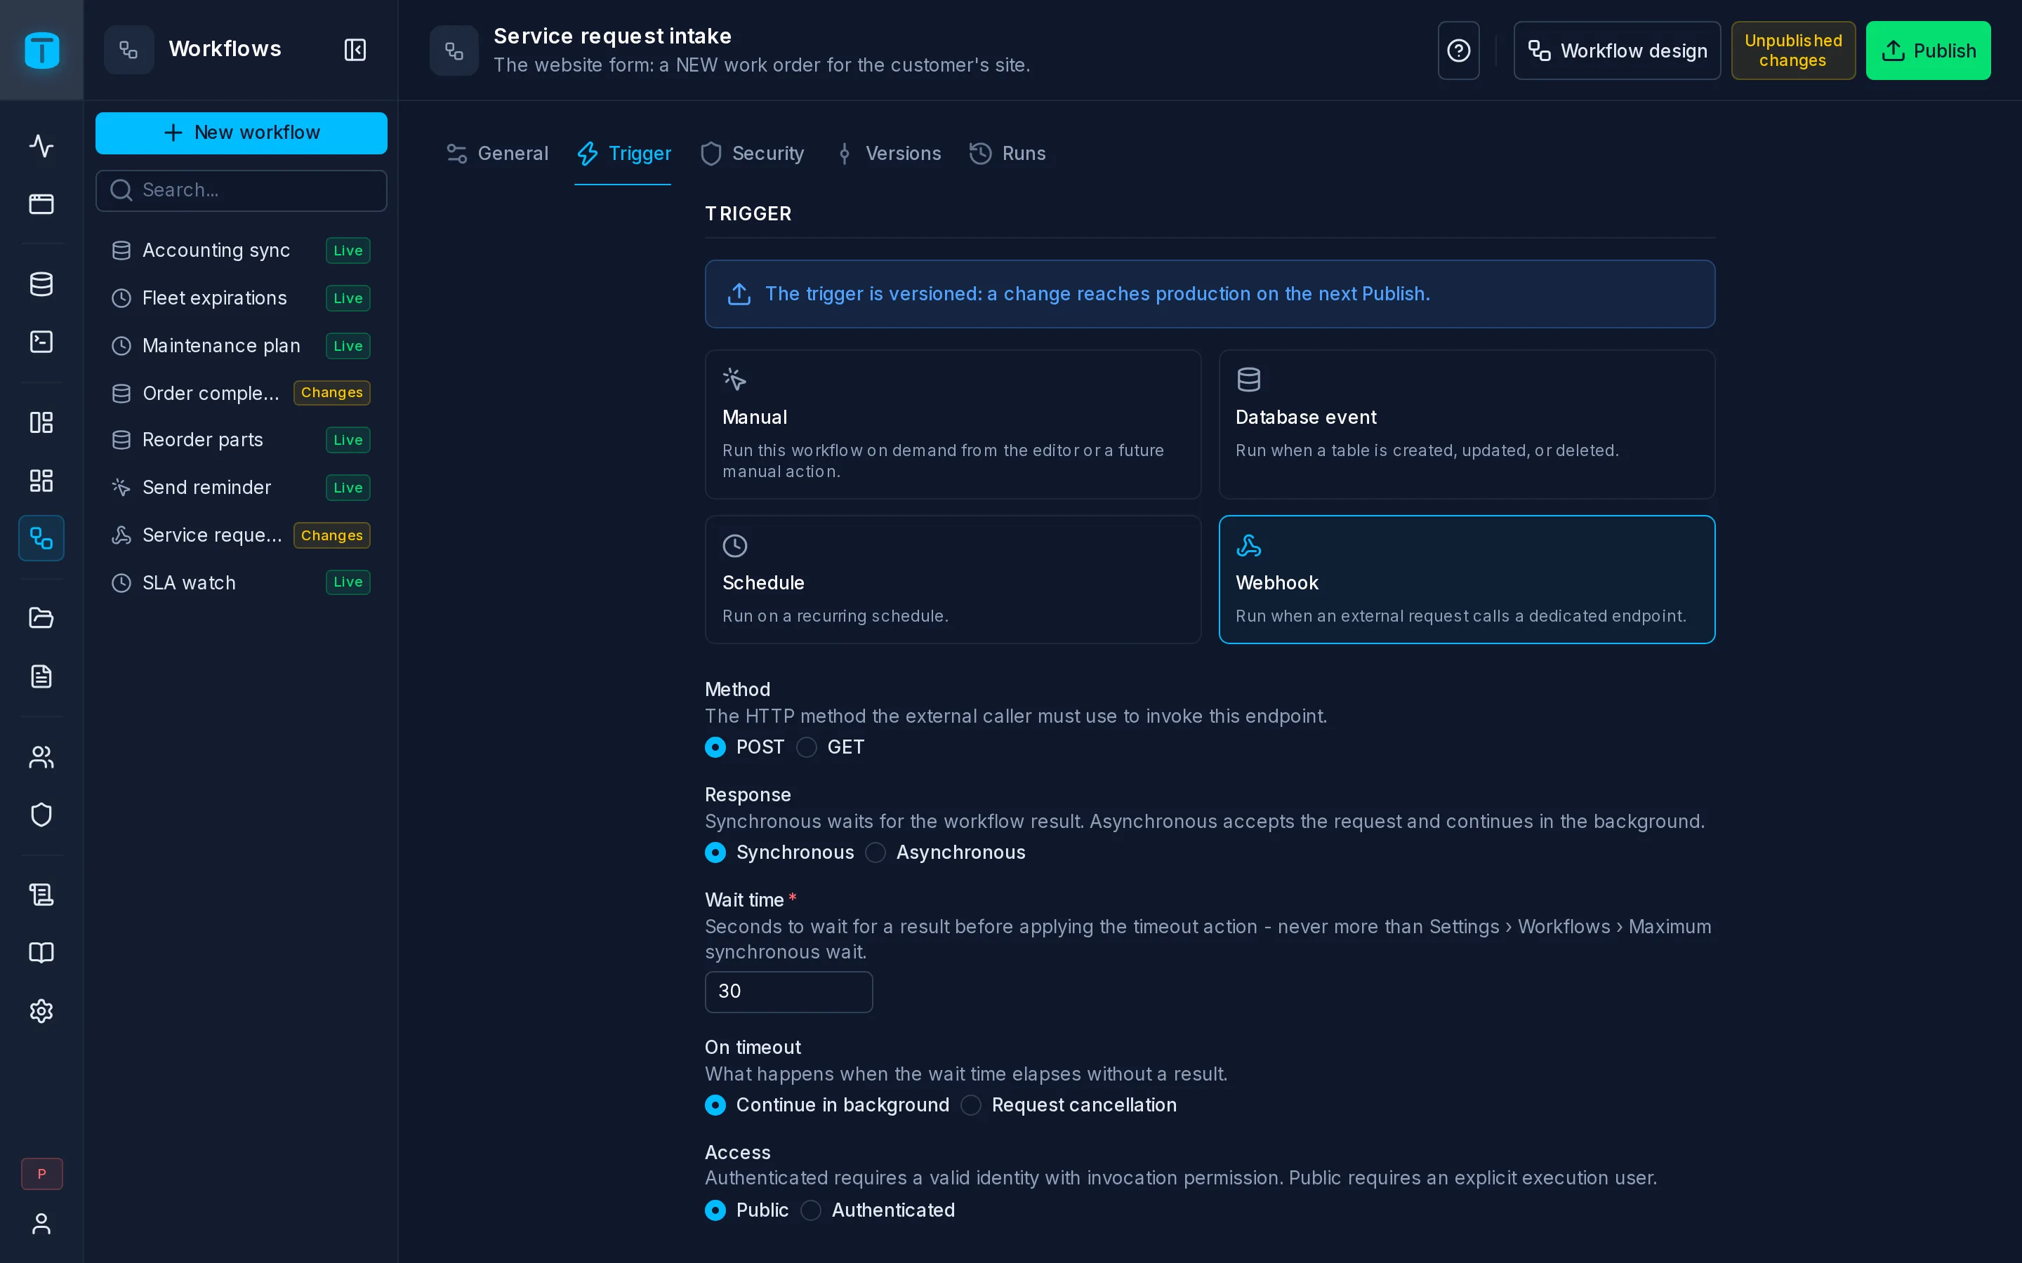Open the Send reminder workflow
The image size is (2022, 1263).
[241, 487]
